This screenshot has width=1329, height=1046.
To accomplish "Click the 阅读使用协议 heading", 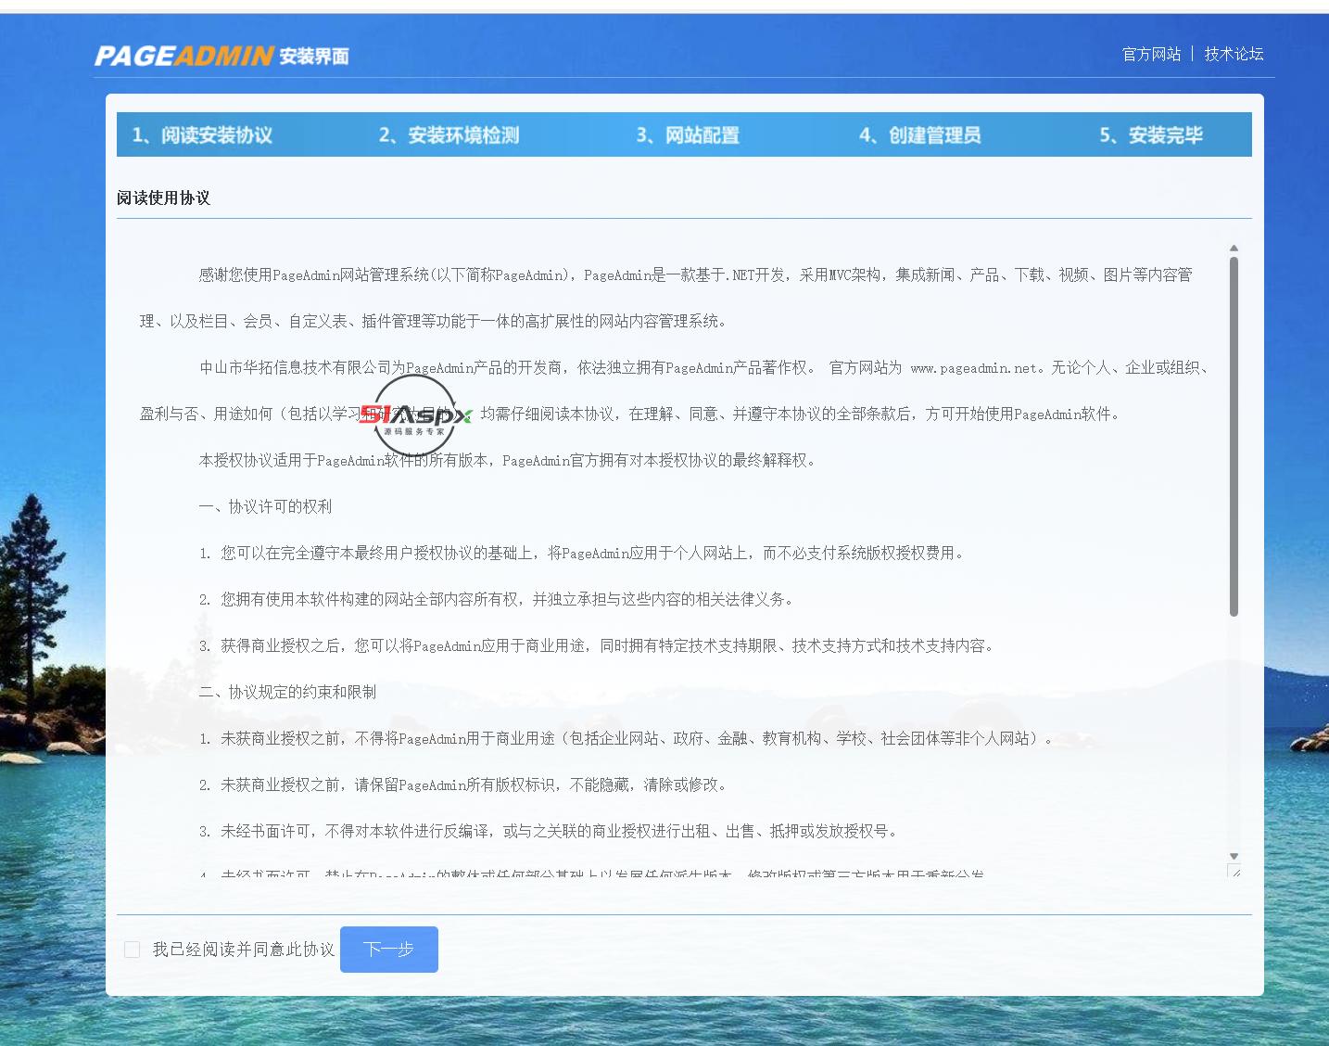I will point(163,198).
